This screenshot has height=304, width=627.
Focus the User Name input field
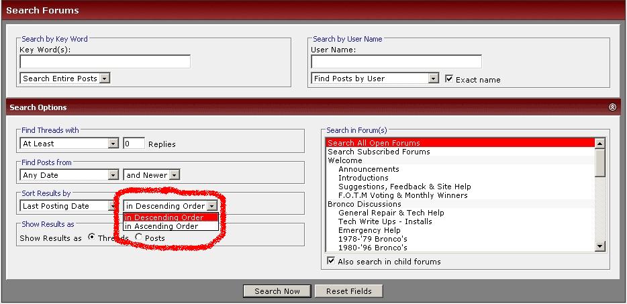(x=396, y=62)
